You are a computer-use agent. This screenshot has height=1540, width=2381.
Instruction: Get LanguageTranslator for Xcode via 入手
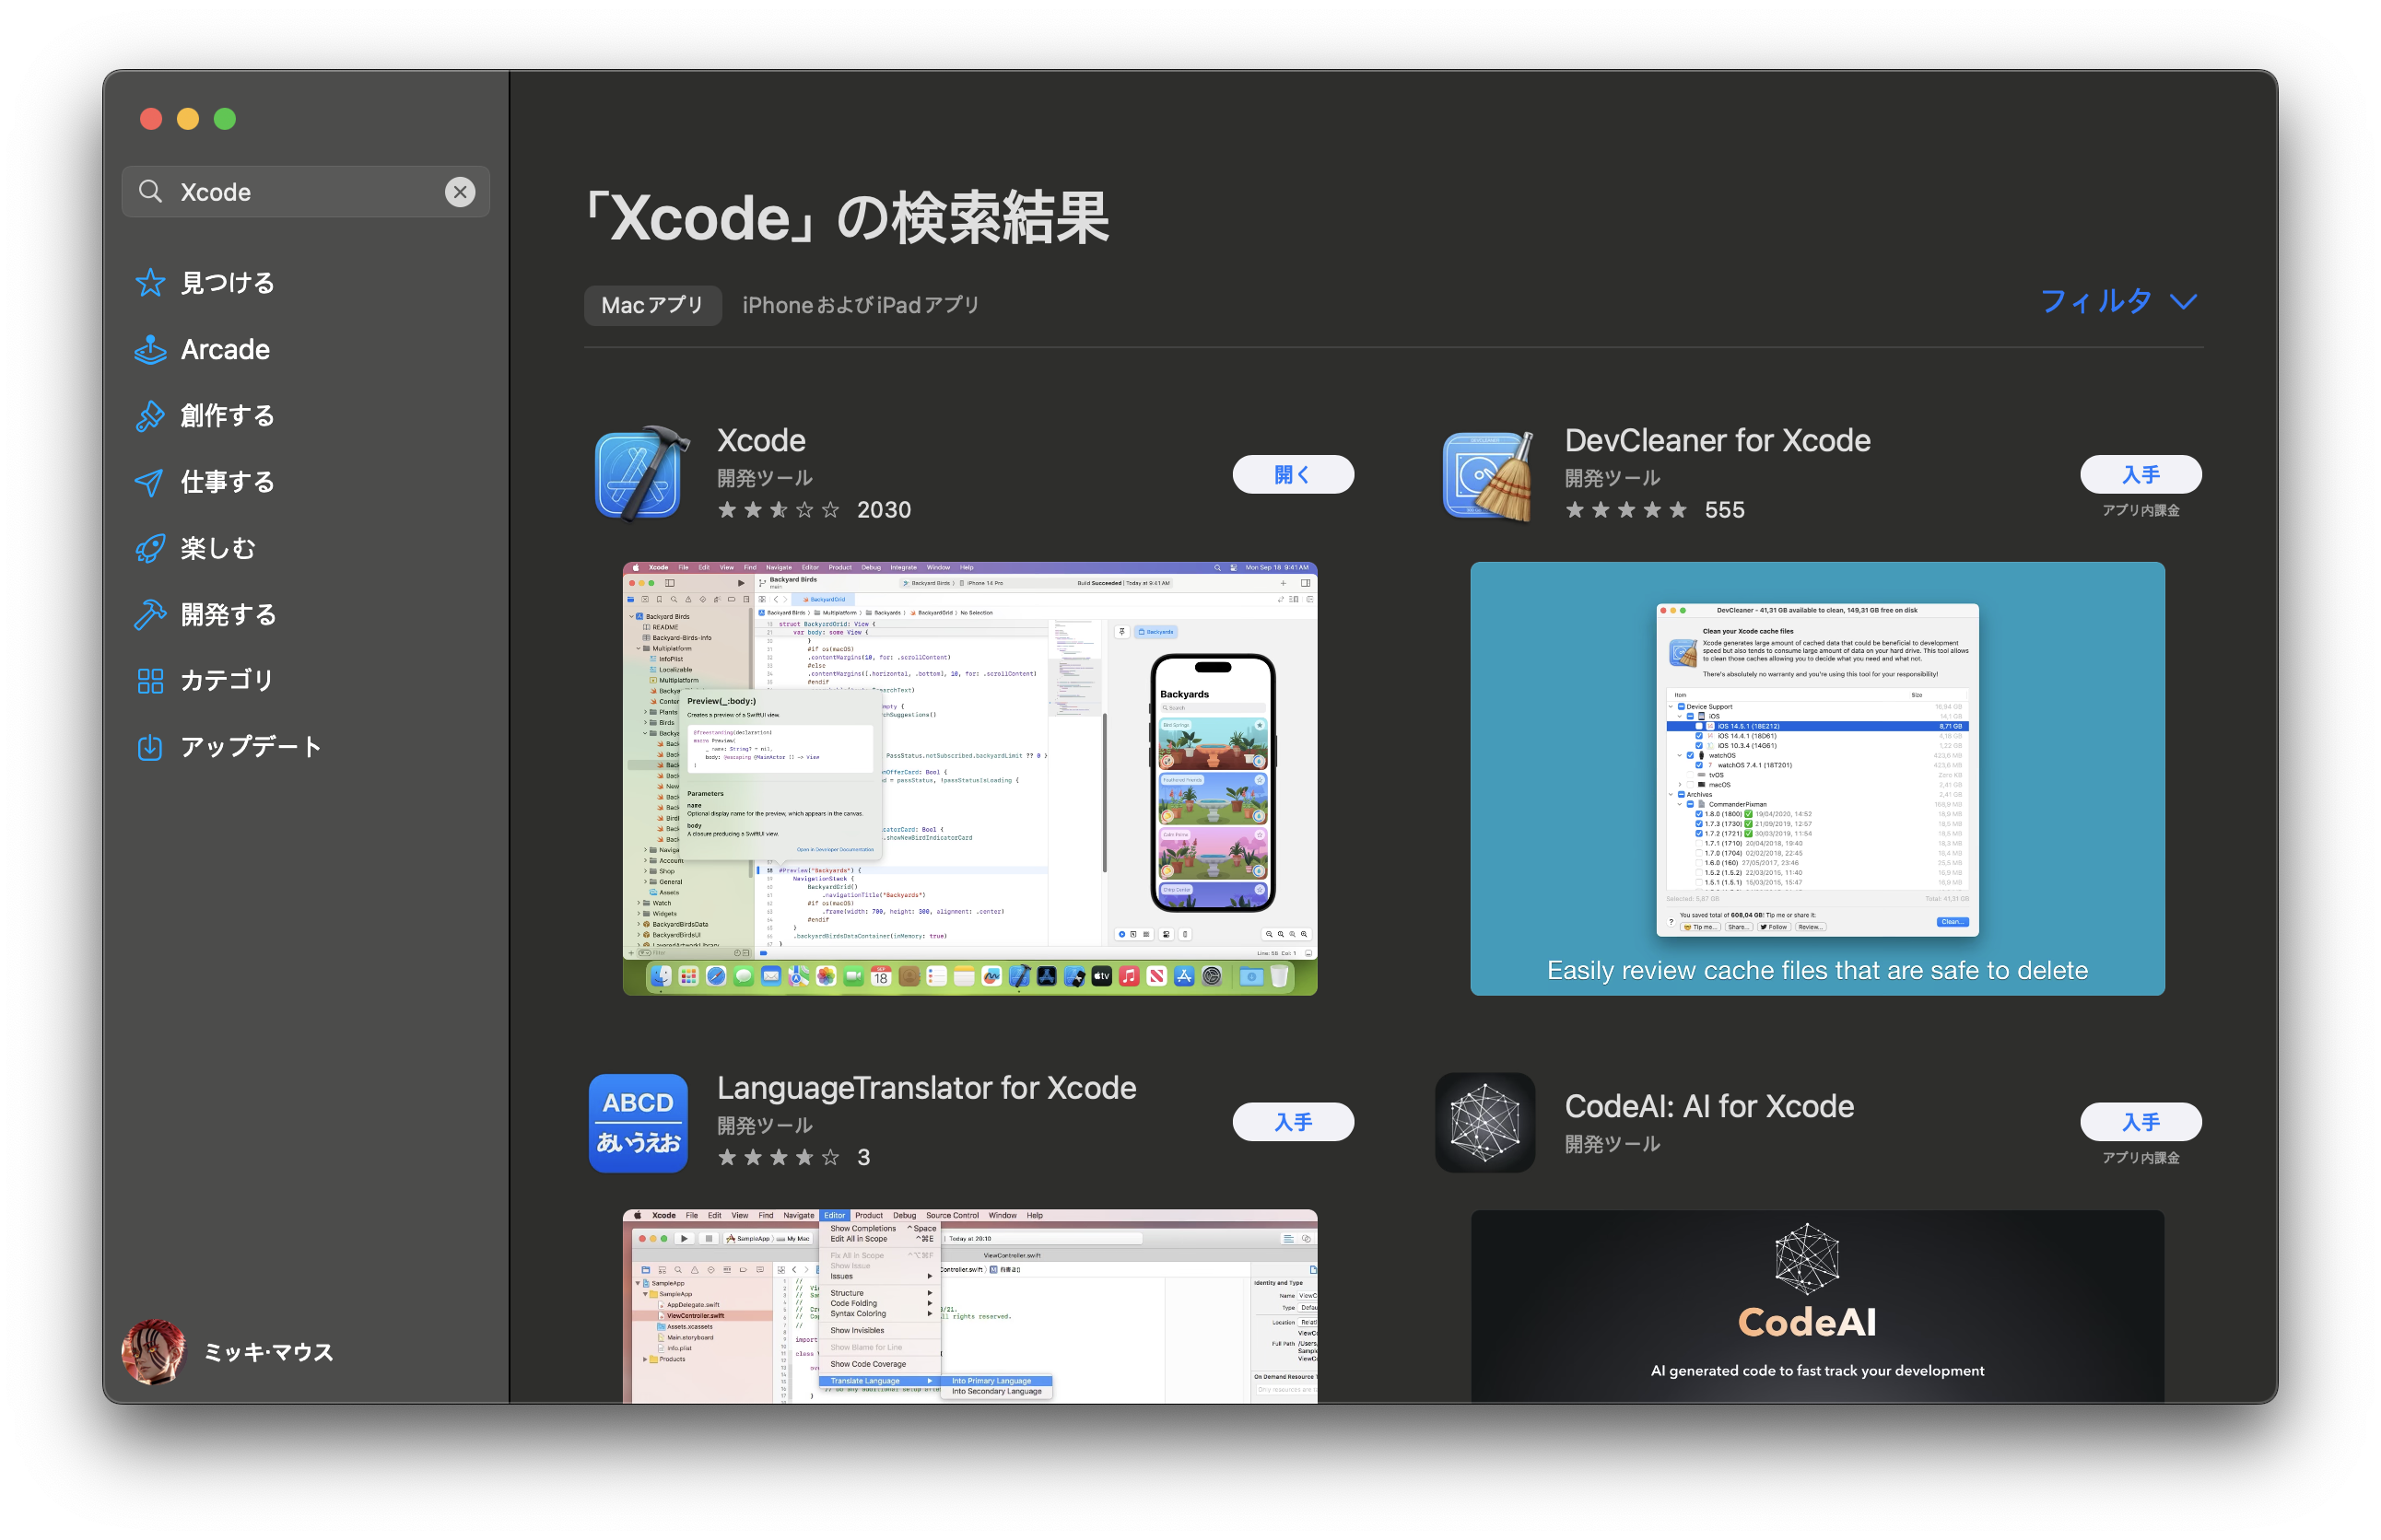[1293, 1122]
